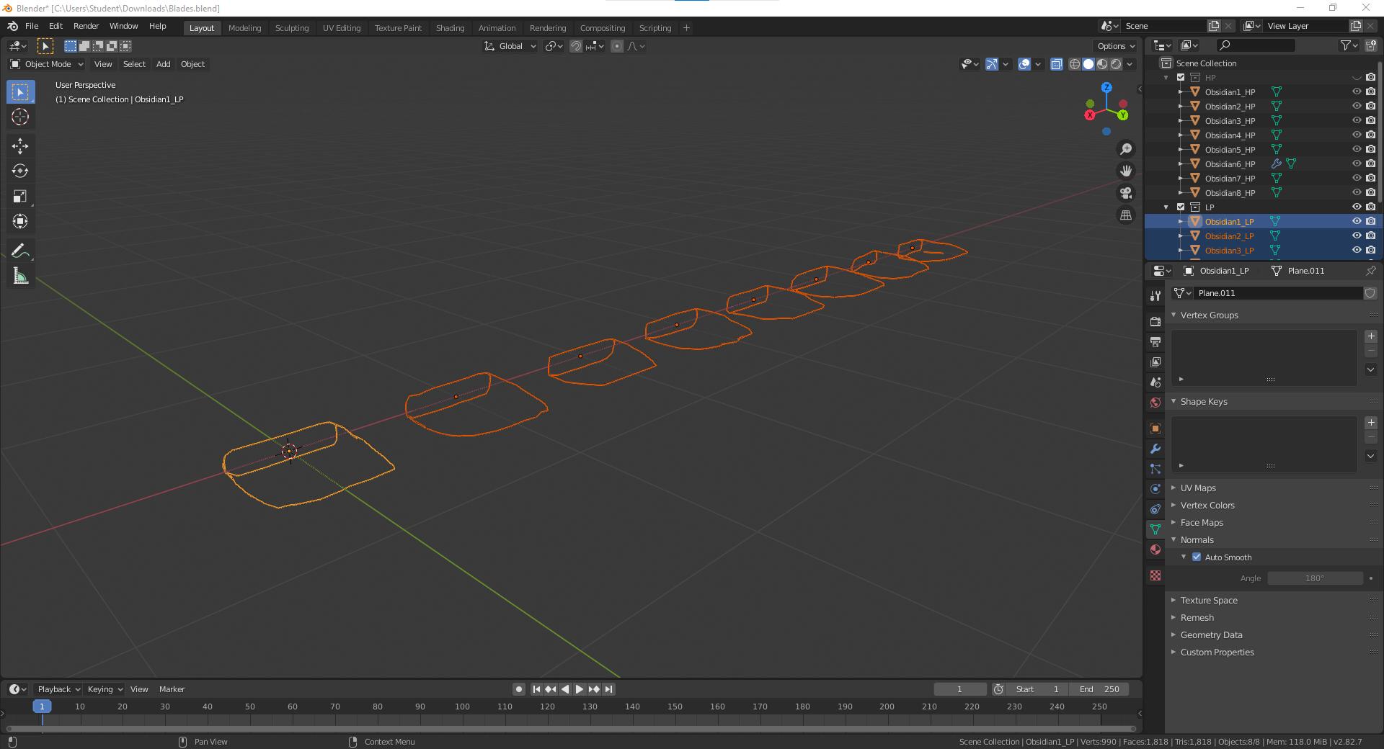
Task: Open the timeline Playback dropdown
Action: [x=58, y=689]
